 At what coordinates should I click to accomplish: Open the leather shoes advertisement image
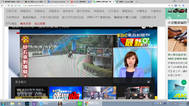pos(177,39)
